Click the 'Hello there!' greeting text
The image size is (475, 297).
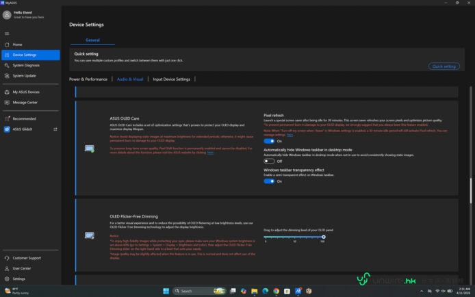pos(23,12)
